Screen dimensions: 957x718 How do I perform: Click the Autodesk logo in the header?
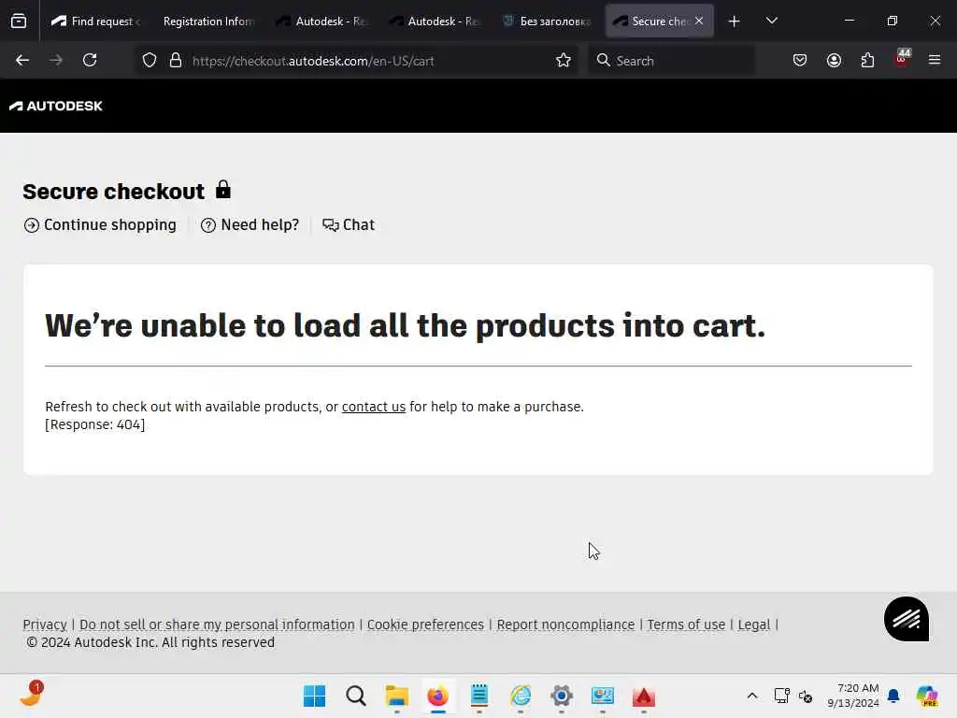tap(55, 106)
